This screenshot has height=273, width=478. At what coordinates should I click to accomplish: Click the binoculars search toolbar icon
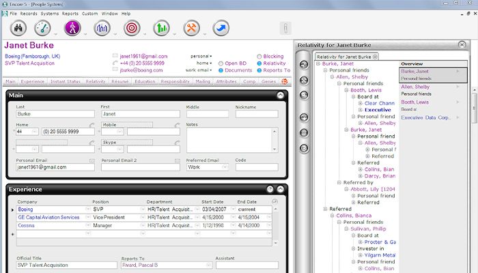click(x=15, y=28)
